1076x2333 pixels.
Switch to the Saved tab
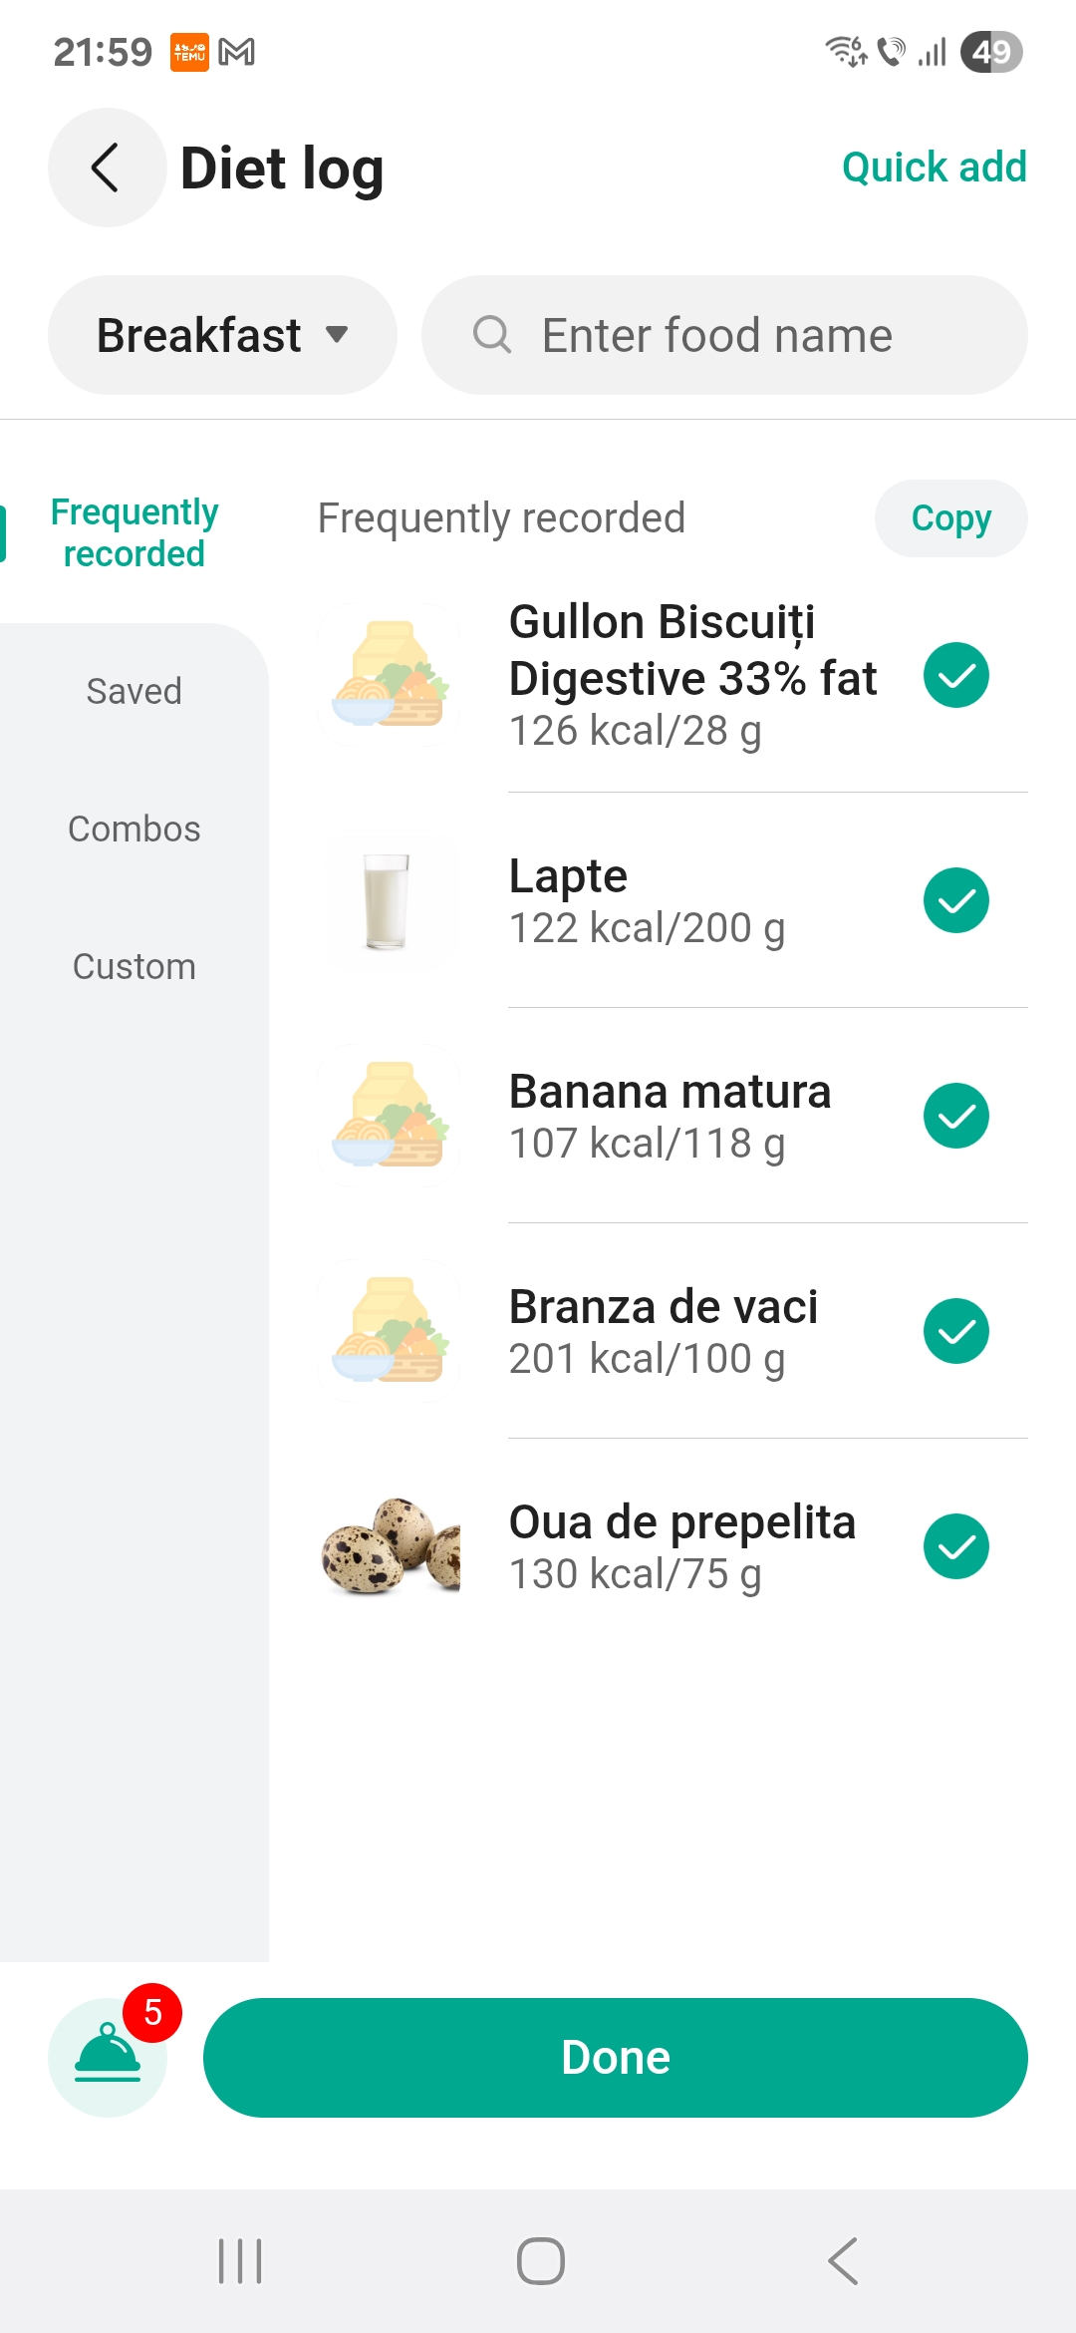point(134,691)
